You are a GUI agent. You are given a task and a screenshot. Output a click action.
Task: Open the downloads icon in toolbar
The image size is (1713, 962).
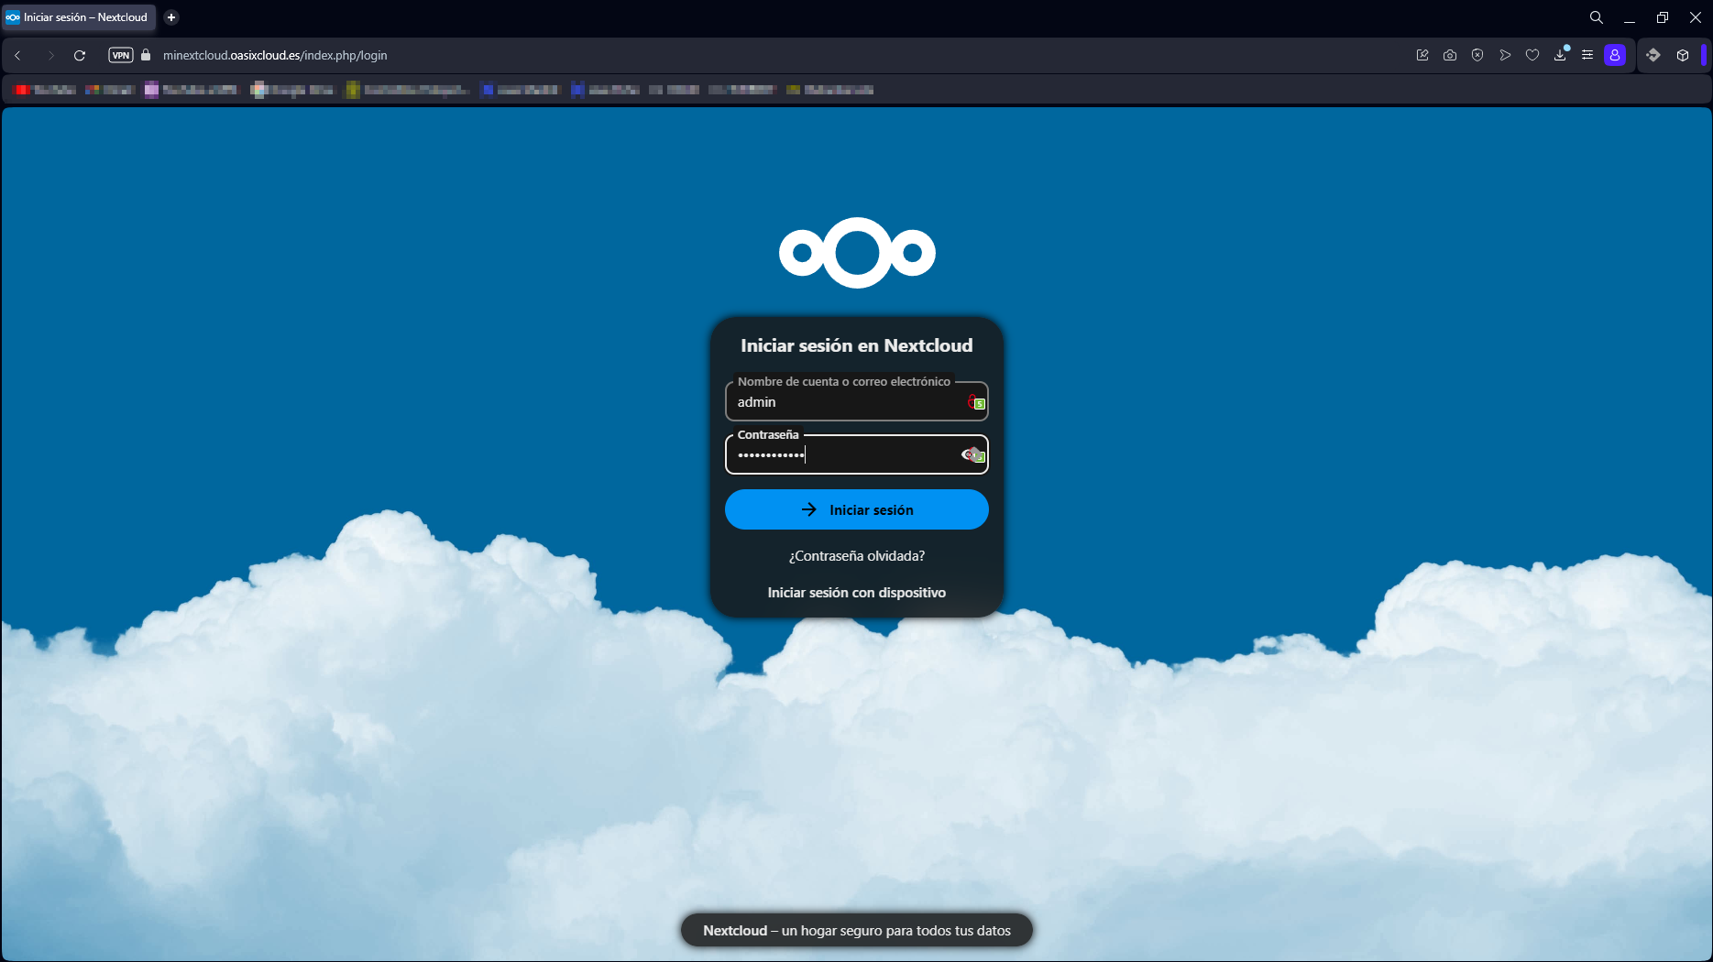pos(1560,55)
